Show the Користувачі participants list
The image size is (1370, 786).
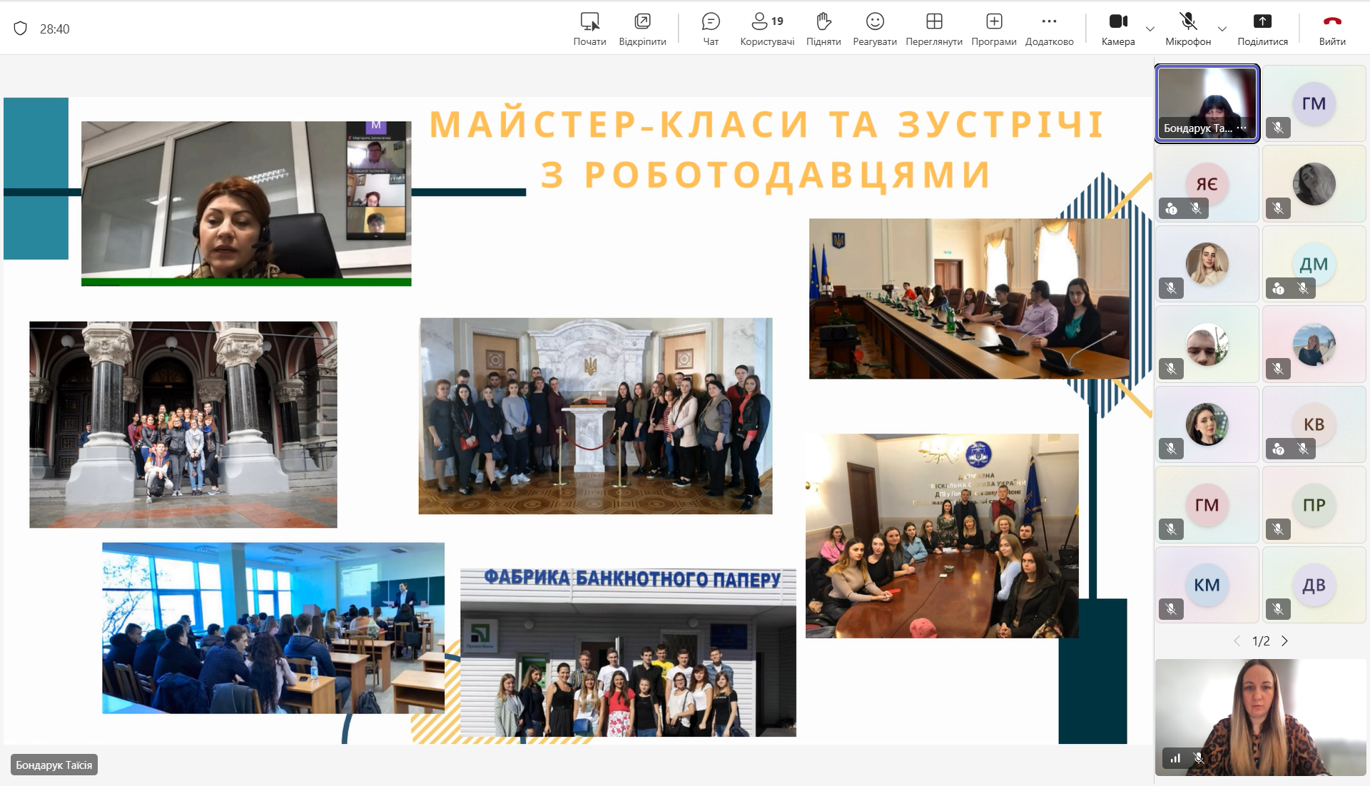tap(767, 29)
